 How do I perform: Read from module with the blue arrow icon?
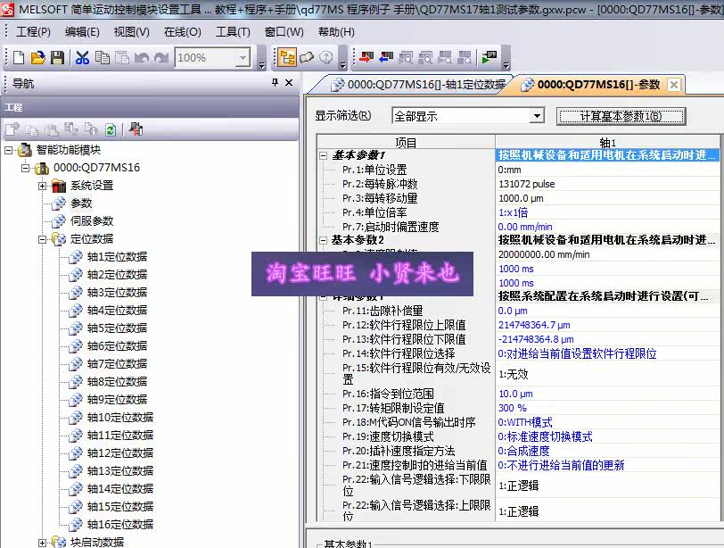tap(385, 58)
